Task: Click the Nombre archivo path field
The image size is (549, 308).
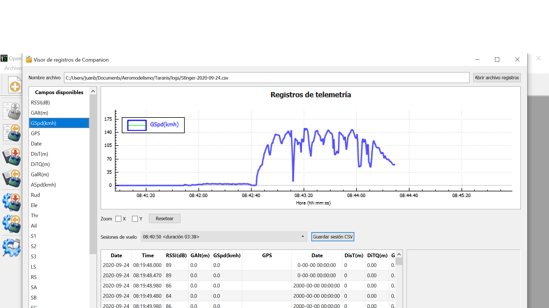Action: pos(266,78)
